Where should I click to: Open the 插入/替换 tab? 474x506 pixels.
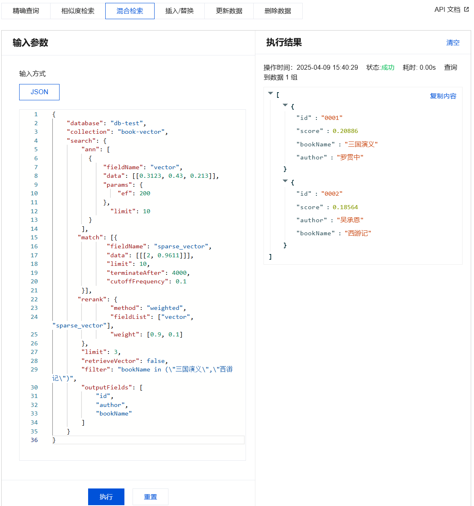point(179,11)
